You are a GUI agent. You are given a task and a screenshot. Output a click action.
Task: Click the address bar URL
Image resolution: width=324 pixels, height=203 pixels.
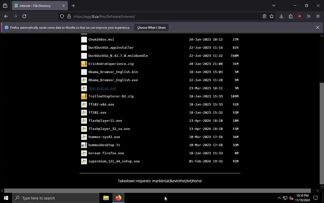tap(104, 16)
